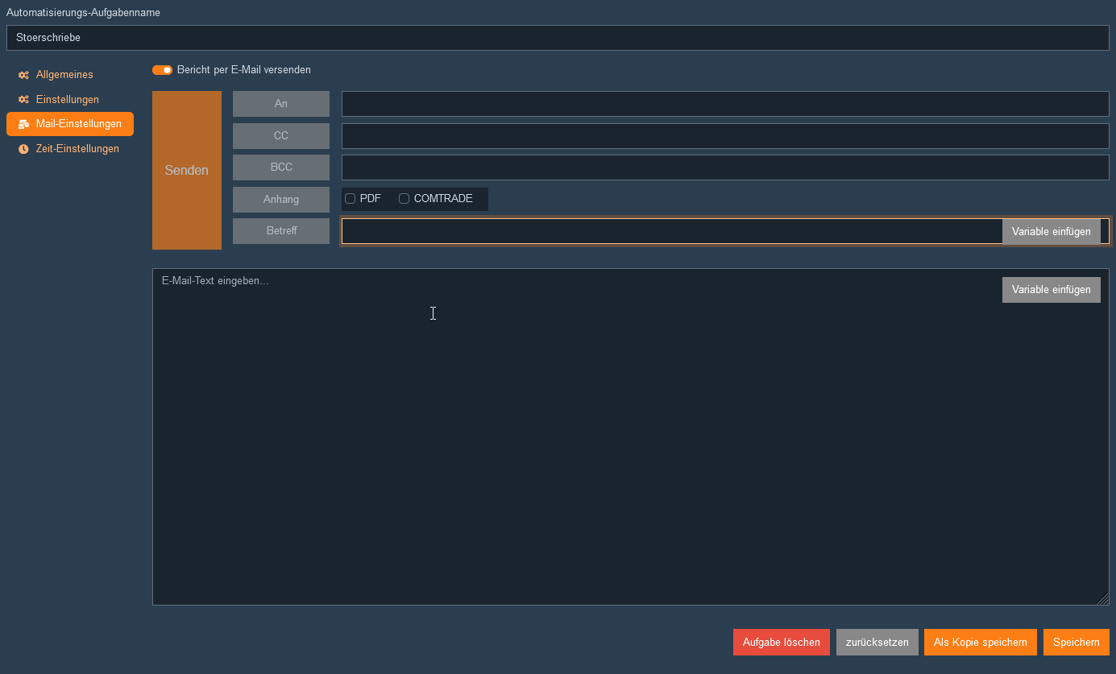Click the resize handle of the email text area
This screenshot has width=1116, height=674.
pyautogui.click(x=1103, y=599)
